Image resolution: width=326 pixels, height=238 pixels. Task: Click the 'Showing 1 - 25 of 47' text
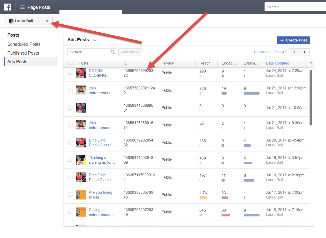[x=270, y=52]
